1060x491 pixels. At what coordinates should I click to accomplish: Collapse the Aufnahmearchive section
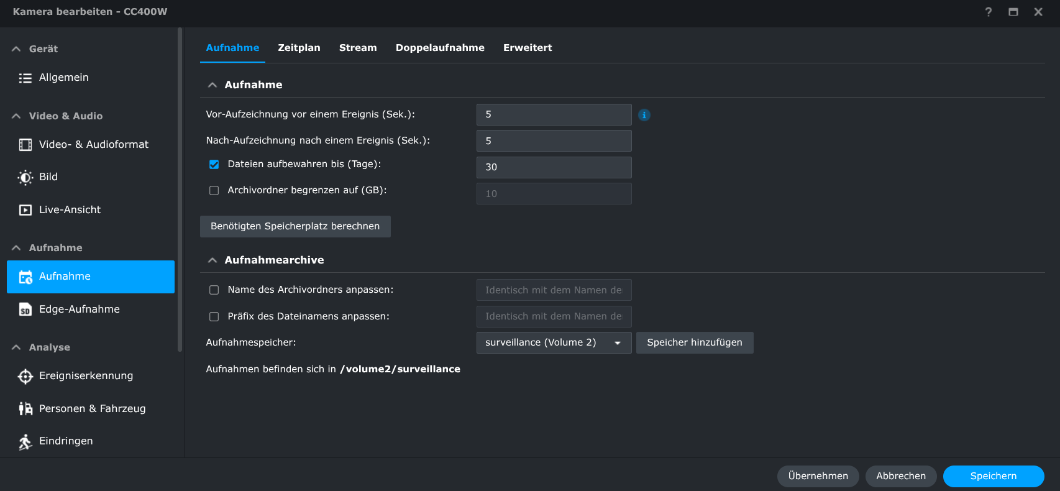pos(212,260)
